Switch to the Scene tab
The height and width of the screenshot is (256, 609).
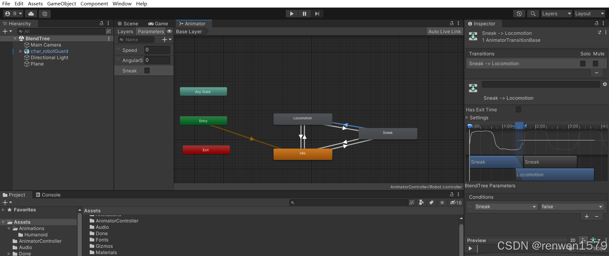coord(128,23)
